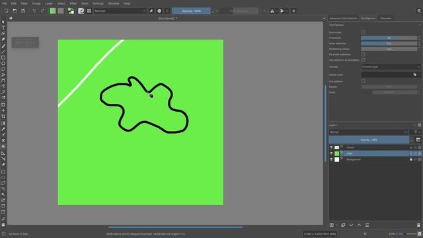Duplicate the layer using the copy icon

(x=343, y=225)
